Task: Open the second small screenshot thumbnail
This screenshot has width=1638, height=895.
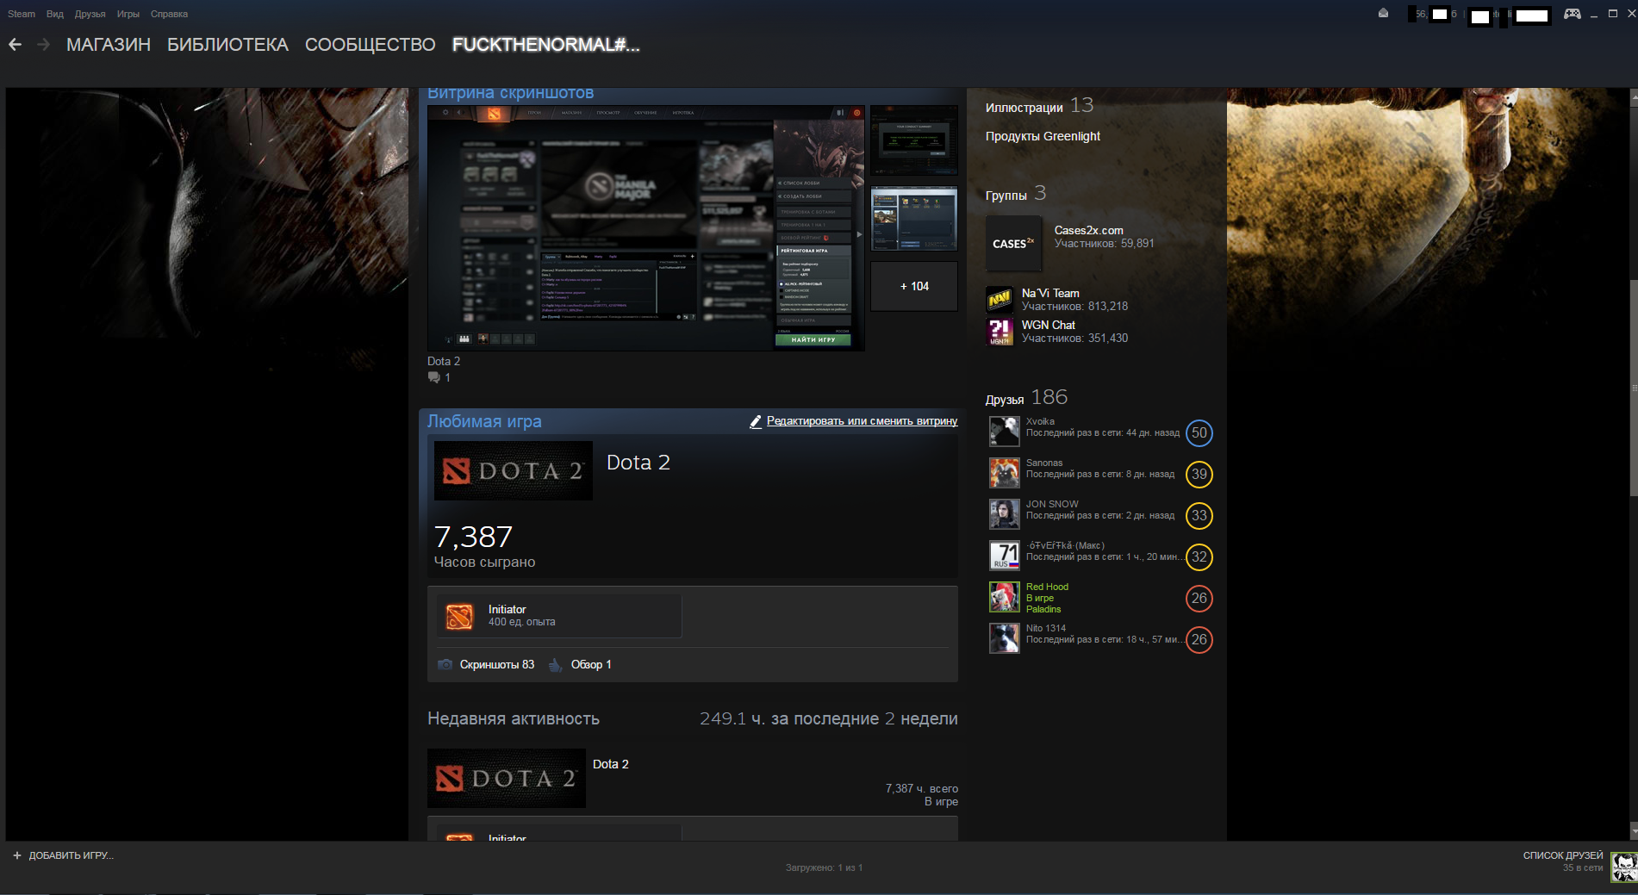Action: (x=914, y=218)
